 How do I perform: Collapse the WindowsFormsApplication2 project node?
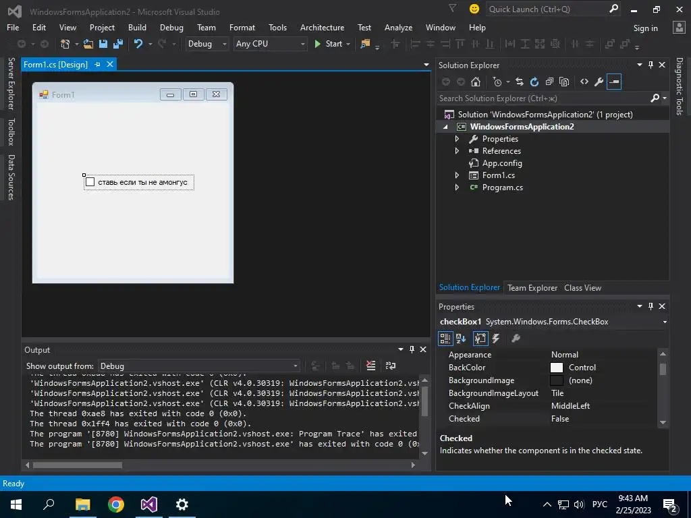click(x=445, y=127)
